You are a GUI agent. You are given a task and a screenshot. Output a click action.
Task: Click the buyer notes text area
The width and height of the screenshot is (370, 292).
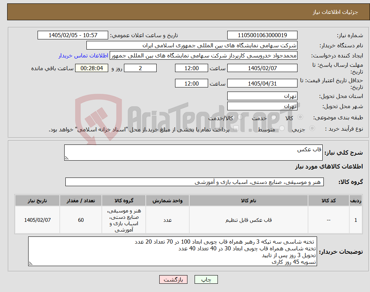pos(172,251)
